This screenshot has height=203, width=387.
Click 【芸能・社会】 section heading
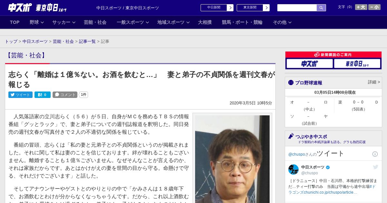click(26, 55)
